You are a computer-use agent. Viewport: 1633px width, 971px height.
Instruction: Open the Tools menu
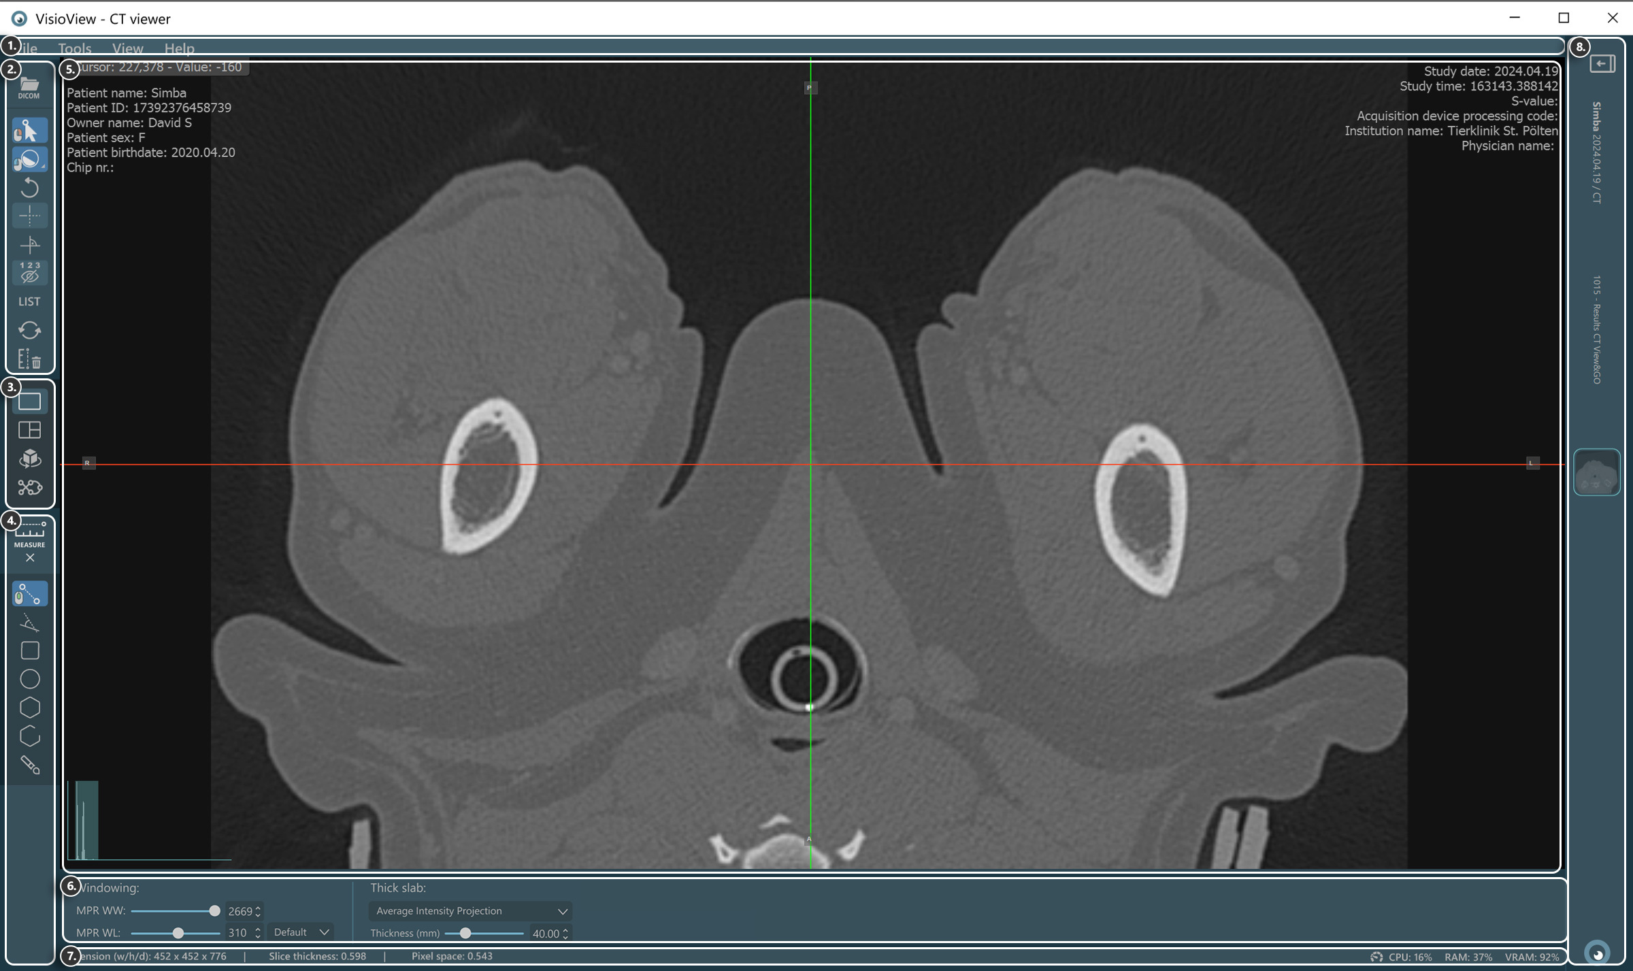click(75, 48)
